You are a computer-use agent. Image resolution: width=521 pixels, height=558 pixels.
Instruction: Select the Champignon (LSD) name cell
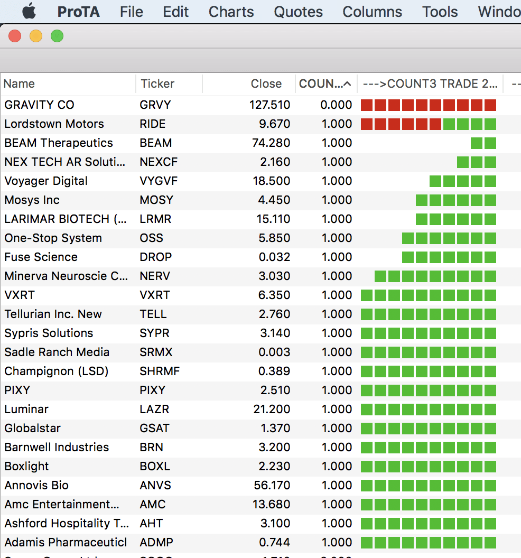coord(56,371)
